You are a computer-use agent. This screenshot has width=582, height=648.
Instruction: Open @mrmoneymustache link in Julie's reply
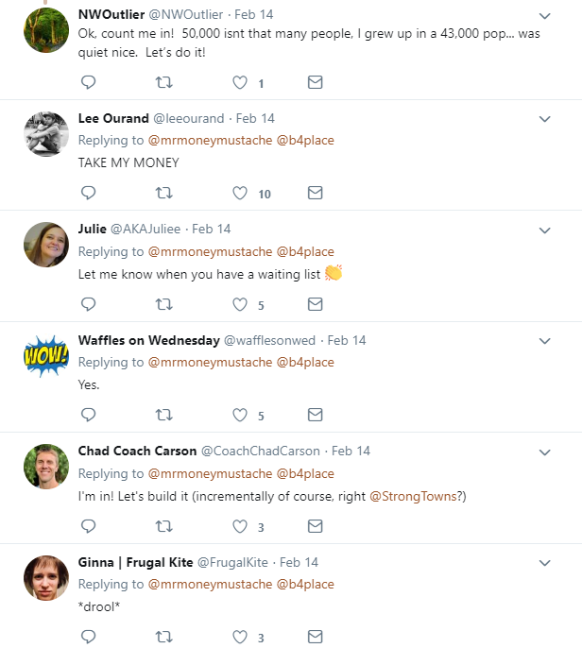tap(209, 251)
